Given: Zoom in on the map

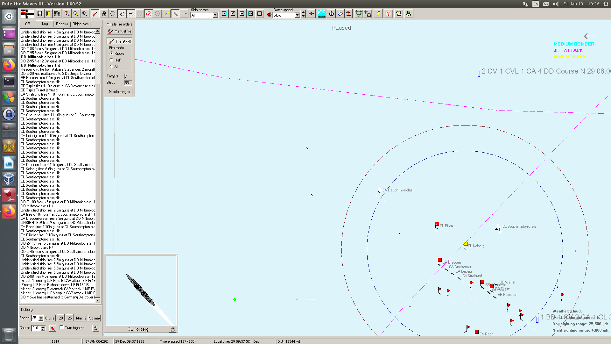Looking at the screenshot, I should (x=67, y=14).
